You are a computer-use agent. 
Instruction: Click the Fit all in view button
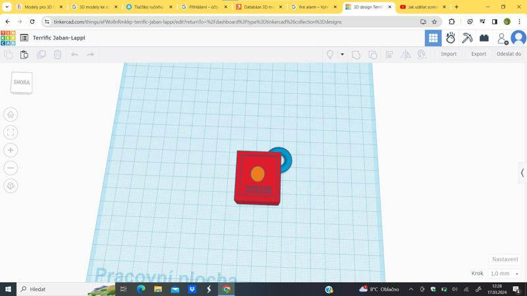(11, 133)
